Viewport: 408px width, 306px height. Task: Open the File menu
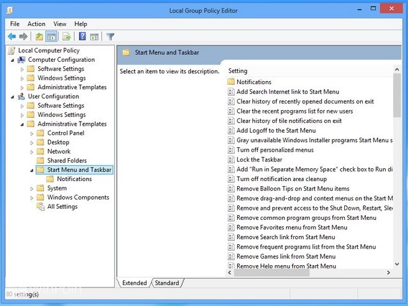[x=15, y=24]
